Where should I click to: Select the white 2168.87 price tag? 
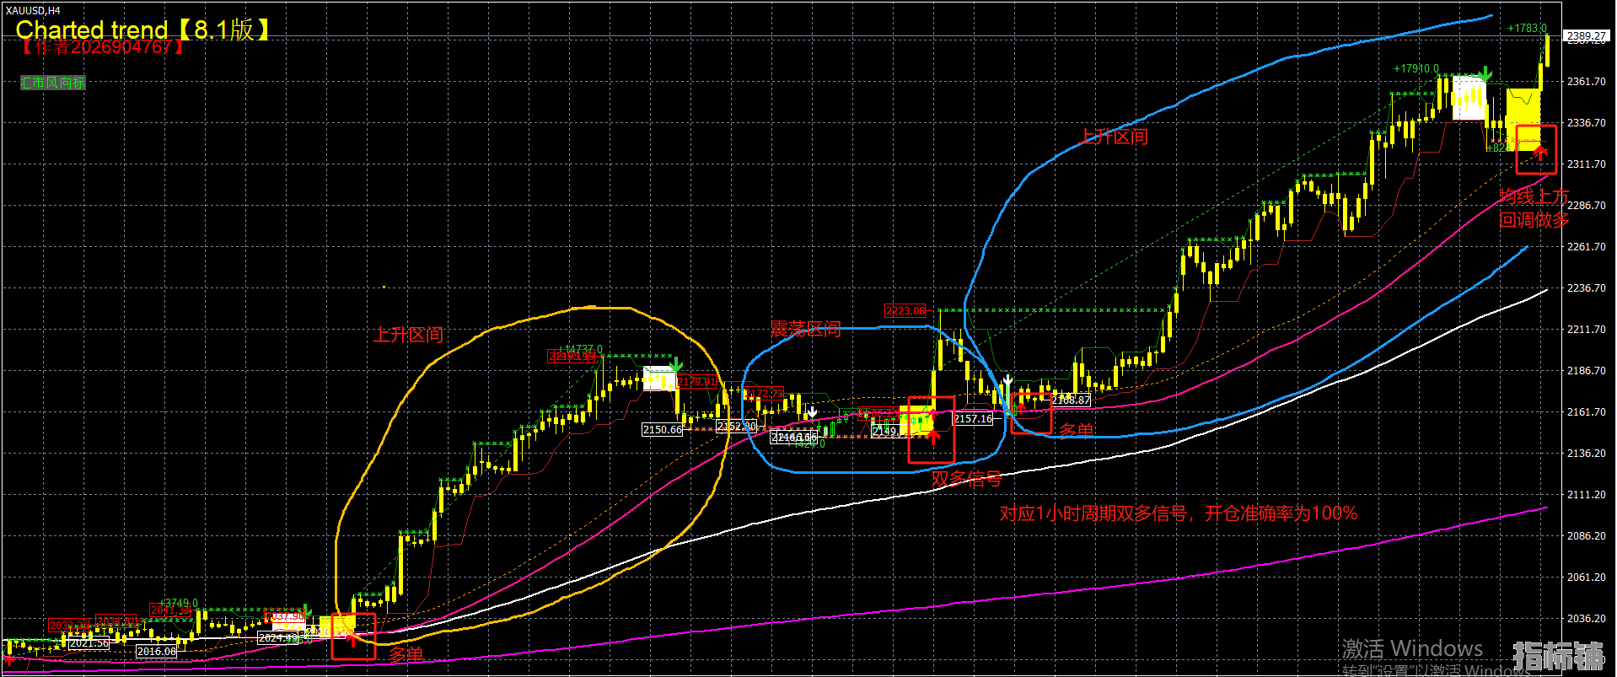click(x=1072, y=400)
